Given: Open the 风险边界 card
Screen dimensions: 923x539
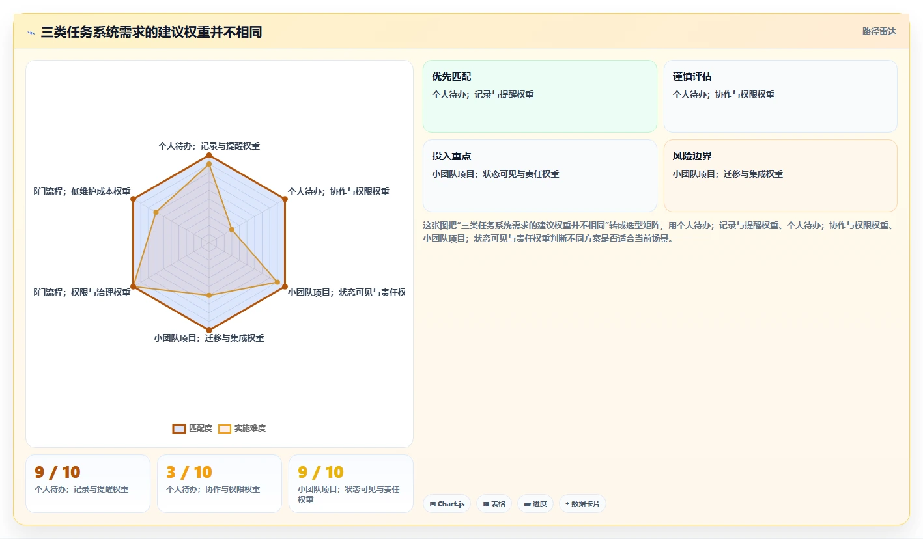Looking at the screenshot, I should [x=780, y=176].
